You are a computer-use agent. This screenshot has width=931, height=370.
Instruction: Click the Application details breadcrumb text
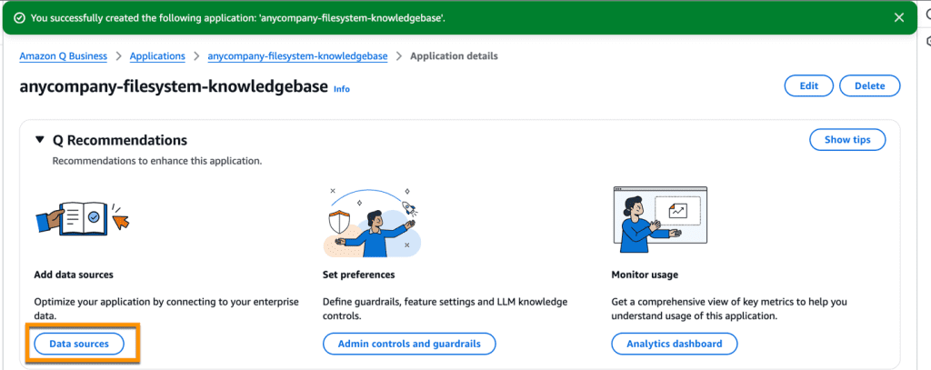[454, 56]
